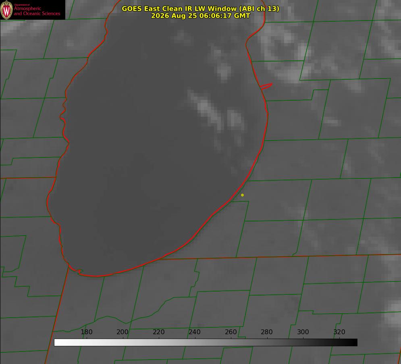401x364 pixels.
Task: Click the 240 colorbar label
Action: pos(195,332)
